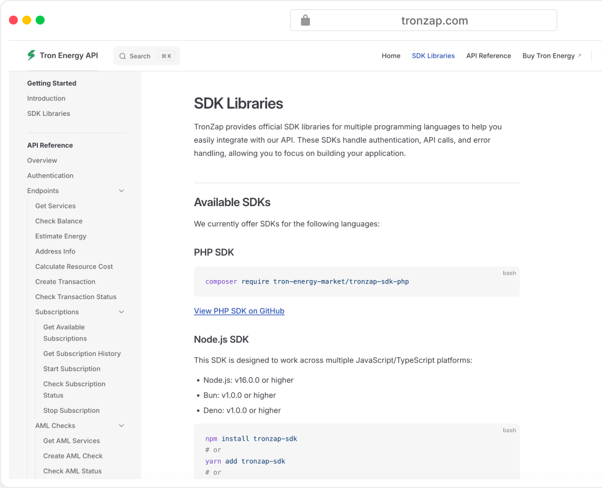Select Subscriptions sidebar item
The image size is (602, 488).
coord(57,312)
